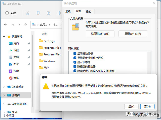Expand the This PC (此电脑) node

tap(4, 95)
